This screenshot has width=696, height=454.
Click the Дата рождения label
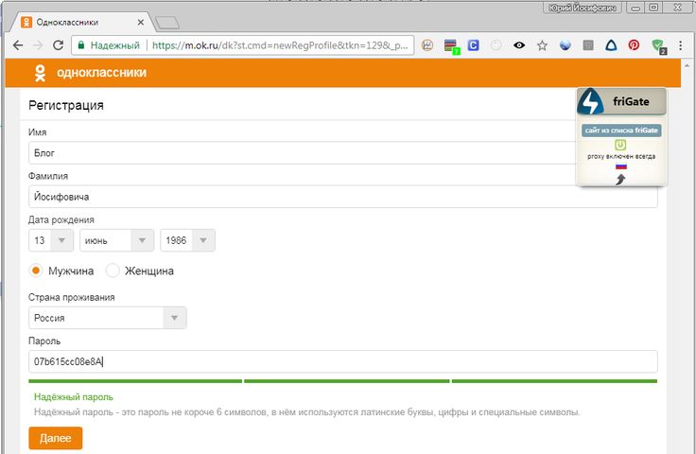61,219
